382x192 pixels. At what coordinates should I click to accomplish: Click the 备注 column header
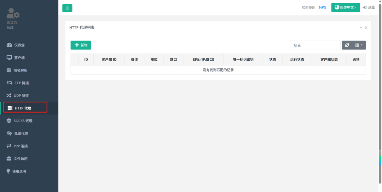pyautogui.click(x=134, y=60)
